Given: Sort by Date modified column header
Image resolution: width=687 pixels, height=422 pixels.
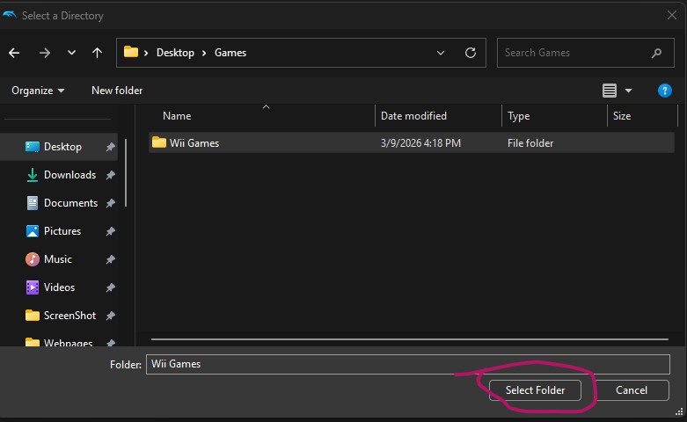Looking at the screenshot, I should pyautogui.click(x=413, y=116).
